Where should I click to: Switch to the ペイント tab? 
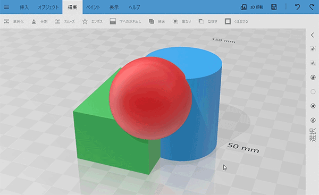(93, 7)
